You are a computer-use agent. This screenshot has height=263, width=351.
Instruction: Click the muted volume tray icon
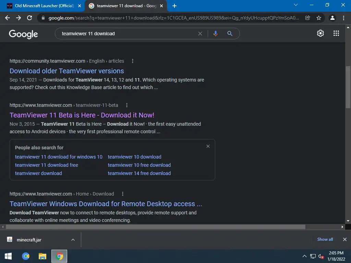click(321, 256)
